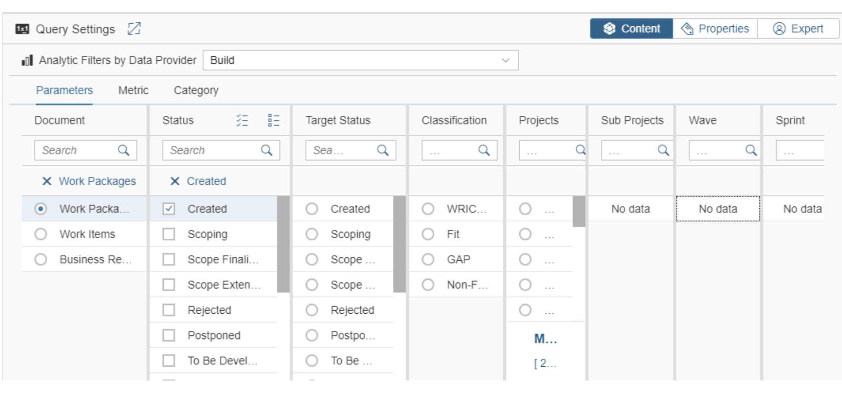This screenshot has height=393, width=842.
Task: Uncheck the Created status checkbox
Action: coord(169,209)
